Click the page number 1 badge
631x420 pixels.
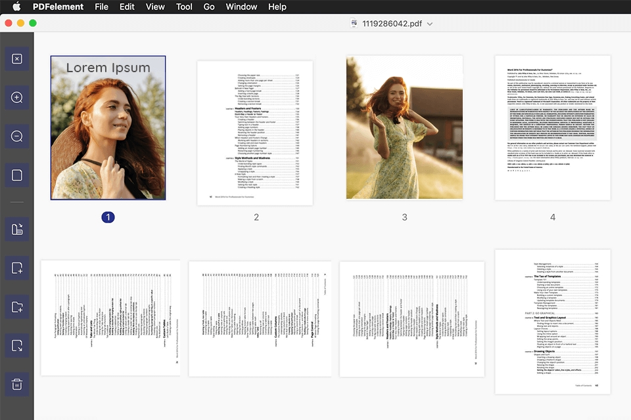pos(108,217)
